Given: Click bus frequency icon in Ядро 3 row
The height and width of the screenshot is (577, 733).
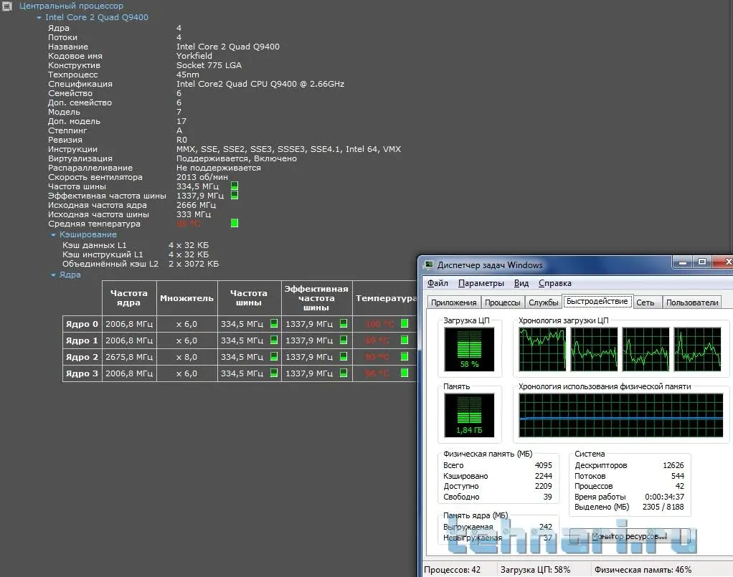Looking at the screenshot, I should point(274,373).
